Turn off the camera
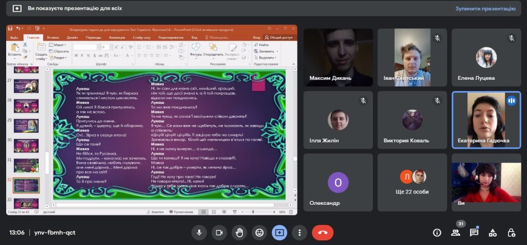The height and width of the screenshot is (245, 527). (219, 233)
